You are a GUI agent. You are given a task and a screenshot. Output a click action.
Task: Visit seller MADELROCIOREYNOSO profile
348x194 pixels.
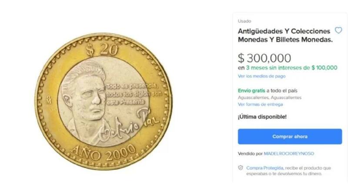289,154
